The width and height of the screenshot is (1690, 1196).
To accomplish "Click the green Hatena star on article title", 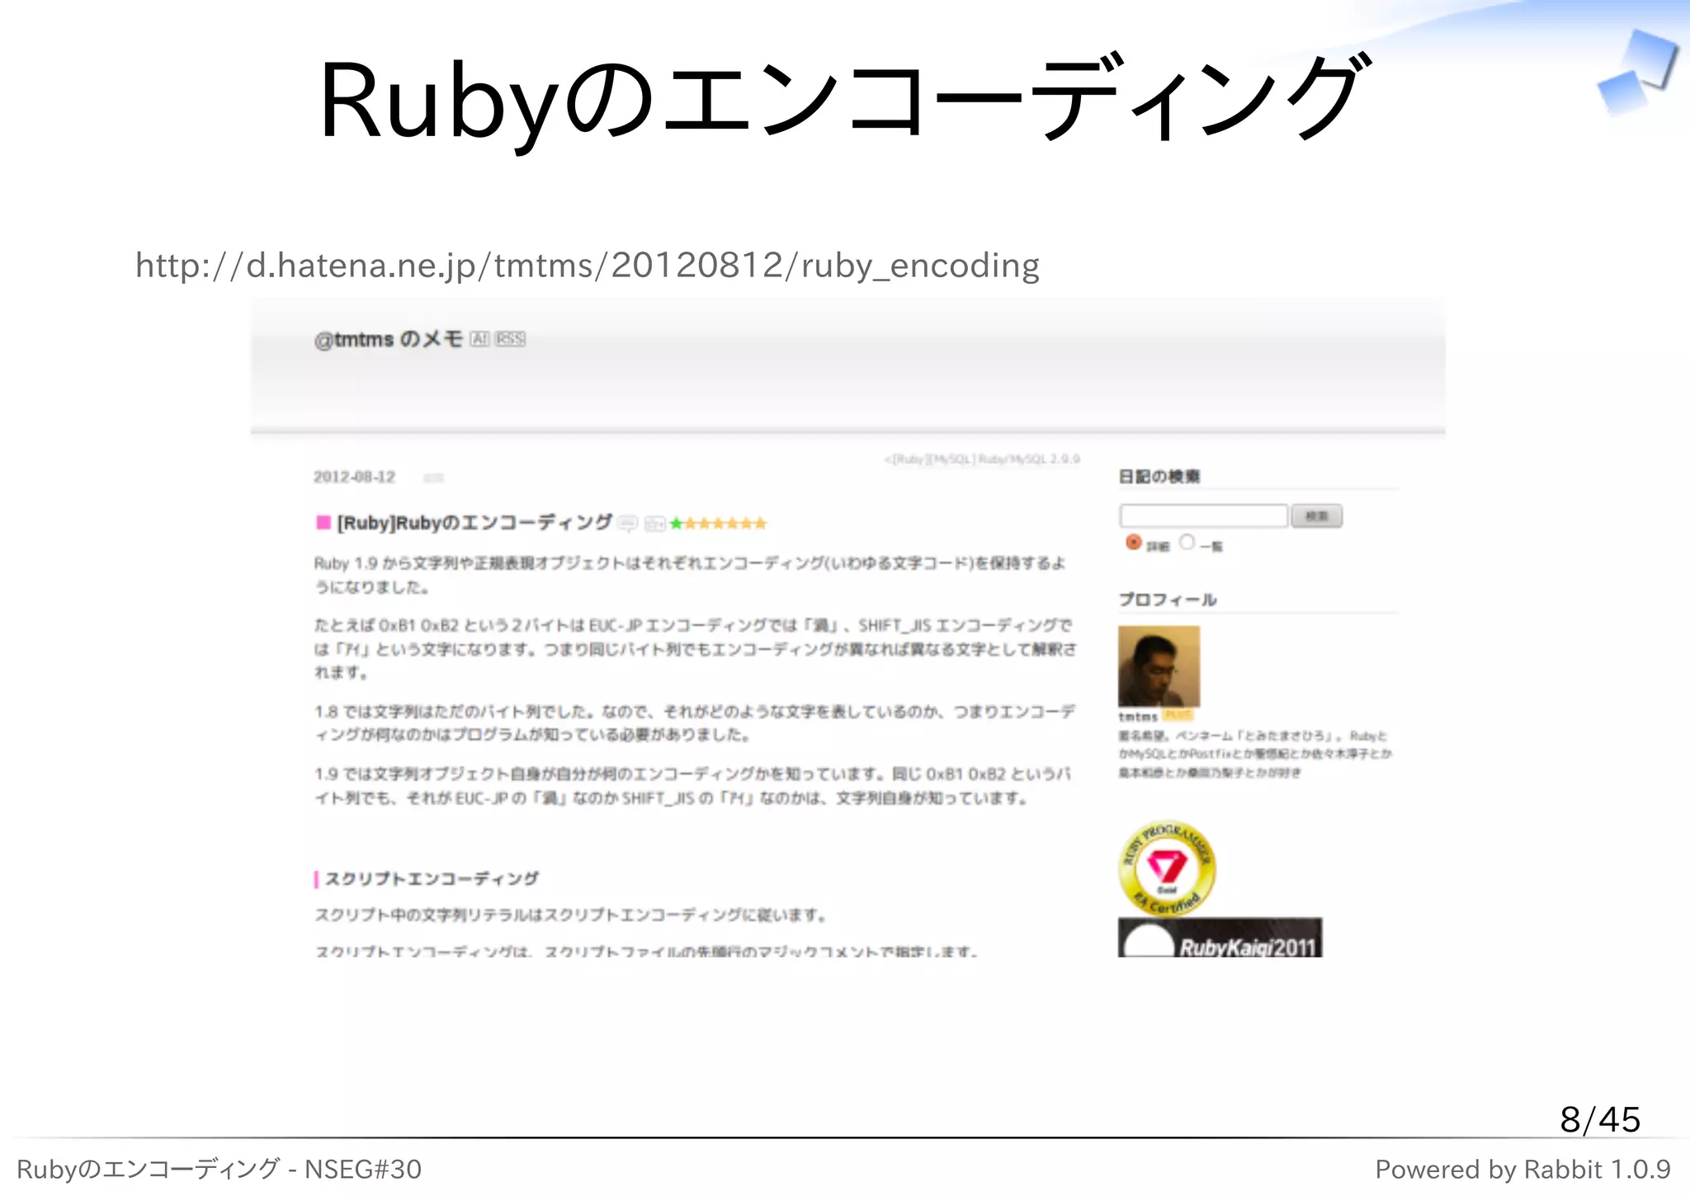I will point(677,523).
